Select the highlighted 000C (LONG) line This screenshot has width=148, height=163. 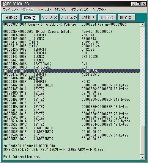point(72,71)
